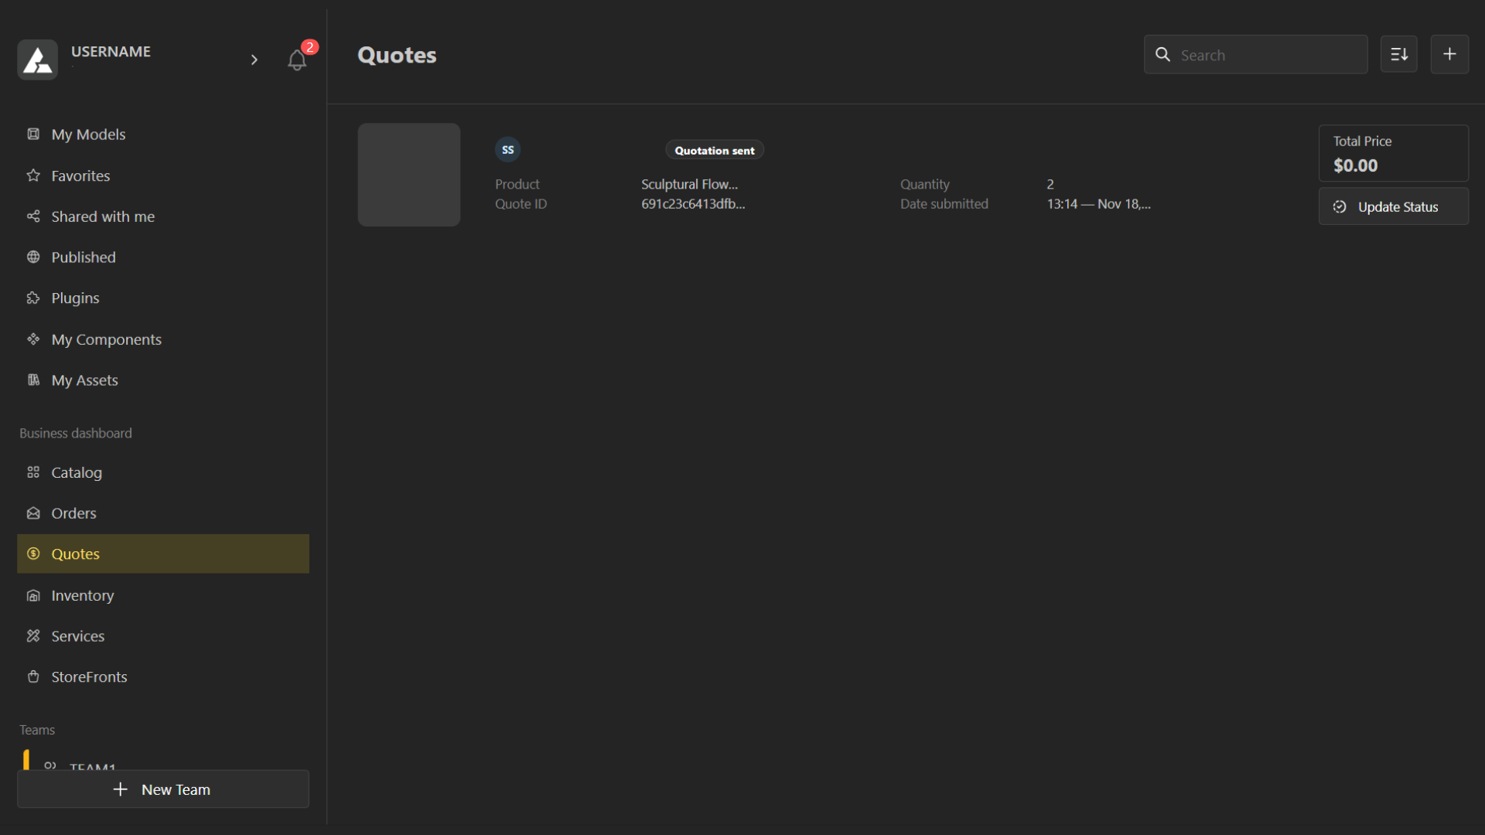Open StoreFronts bag icon item
Screen dimensions: 1485x835
point(89,677)
